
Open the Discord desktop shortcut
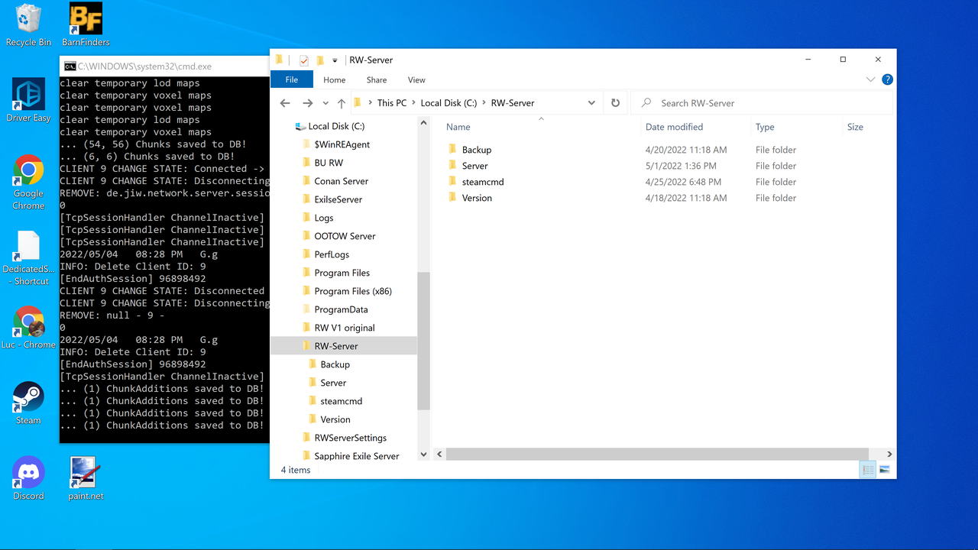pos(28,479)
